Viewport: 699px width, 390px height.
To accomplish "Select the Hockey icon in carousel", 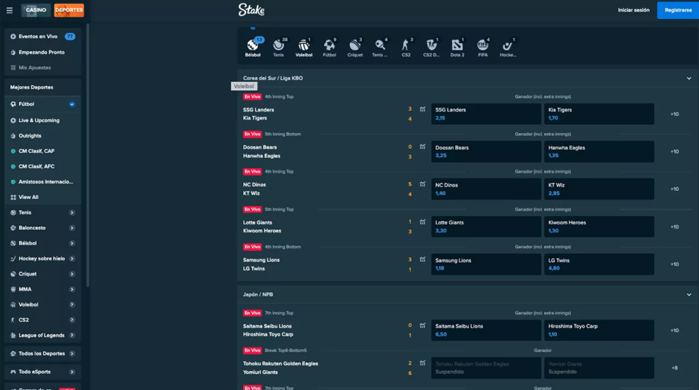I will (x=508, y=47).
